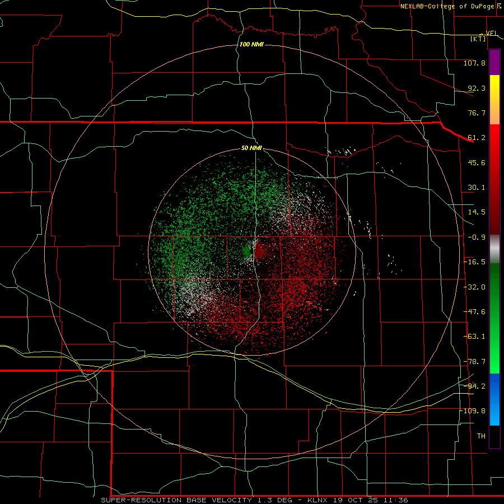Click the SUPER-RESOLUTION BASE VELOCITY caption text
The width and height of the screenshot is (504, 504).
(176, 500)
